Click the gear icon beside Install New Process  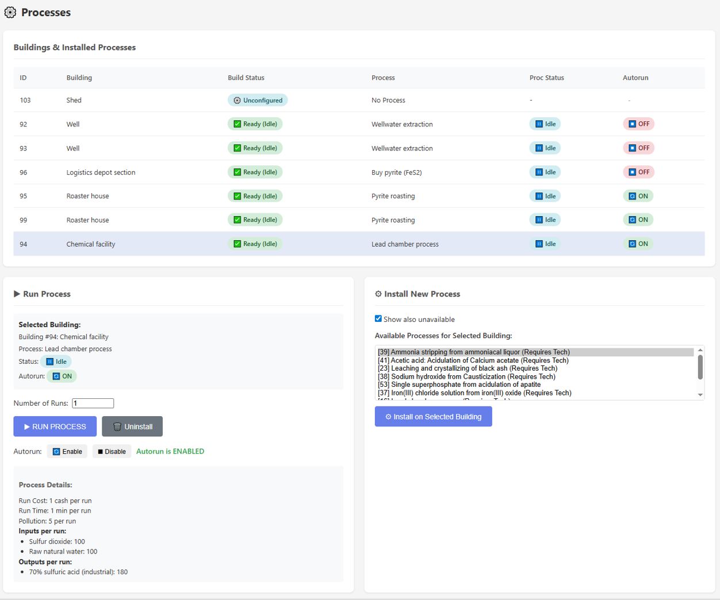(x=378, y=294)
